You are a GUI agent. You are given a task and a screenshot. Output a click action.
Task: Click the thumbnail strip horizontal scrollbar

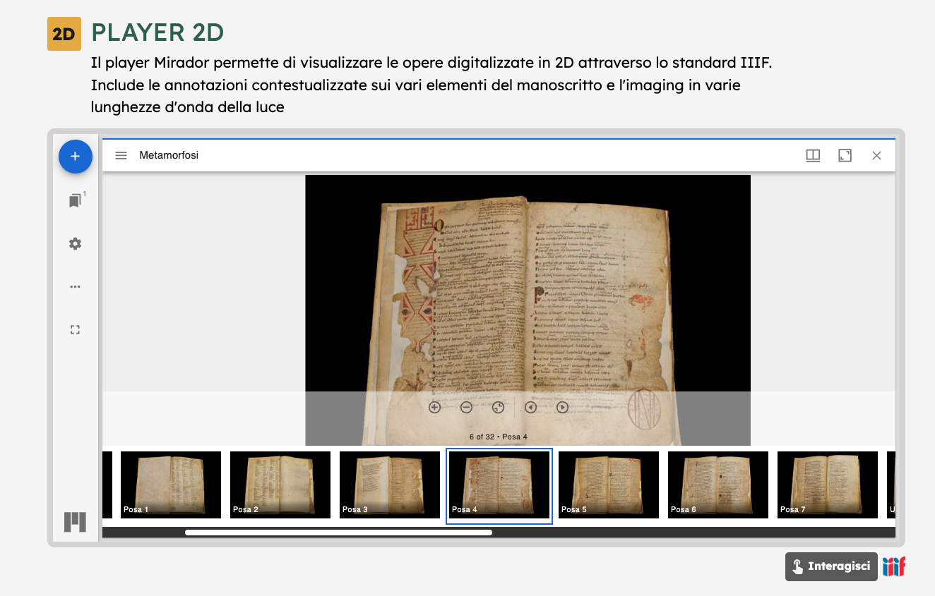point(338,533)
